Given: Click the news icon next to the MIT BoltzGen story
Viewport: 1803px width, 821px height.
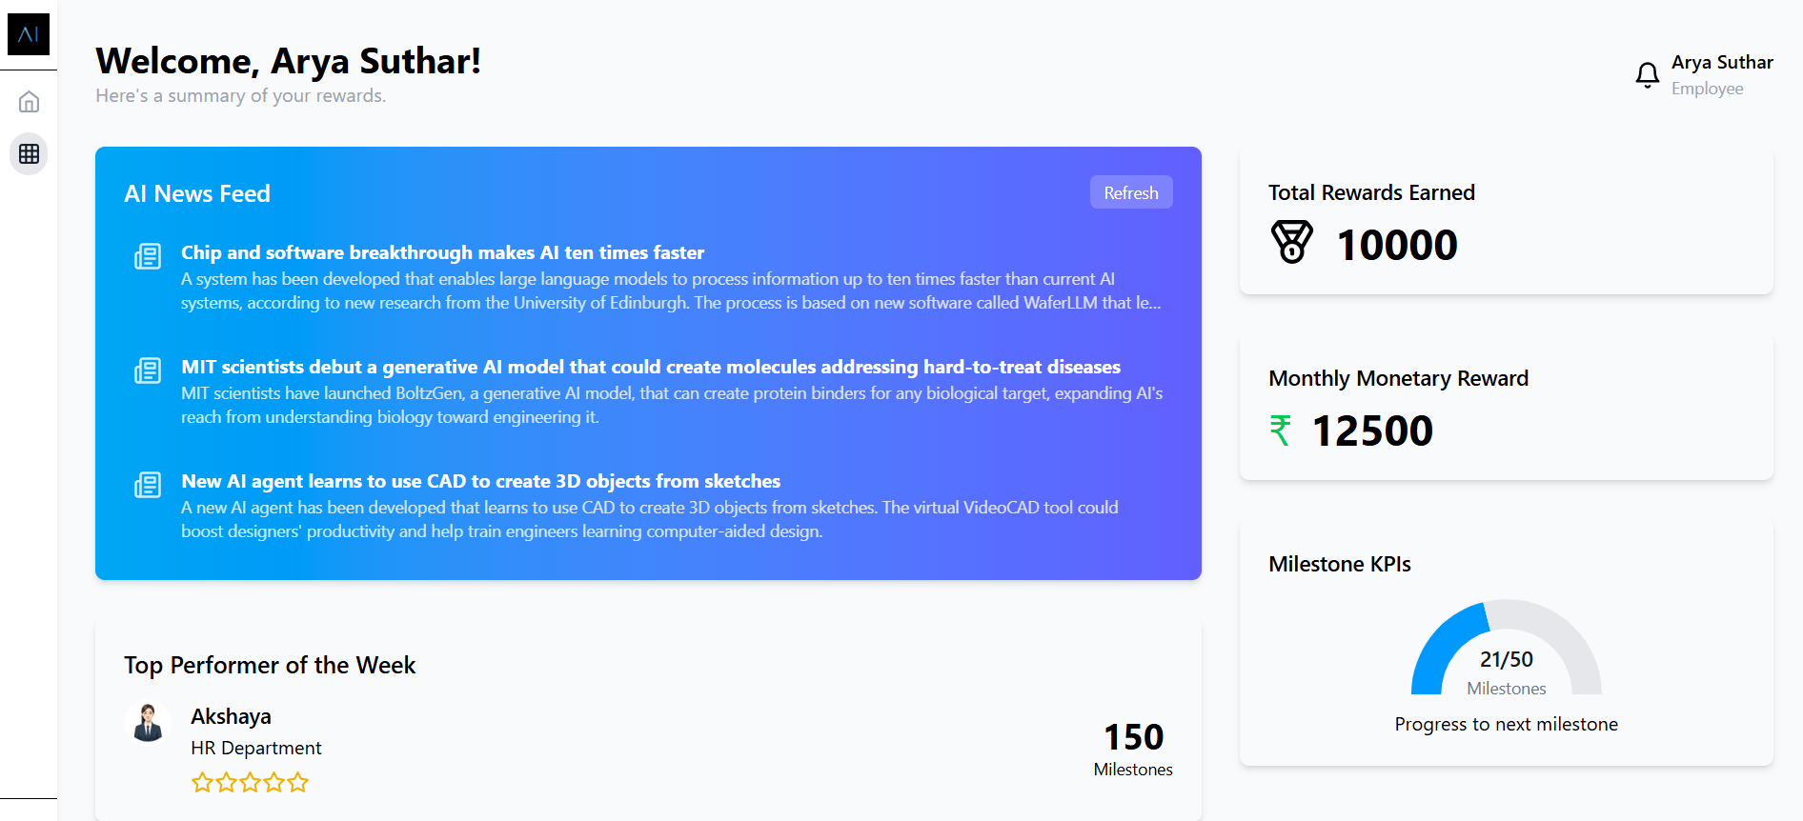Looking at the screenshot, I should coord(149,370).
